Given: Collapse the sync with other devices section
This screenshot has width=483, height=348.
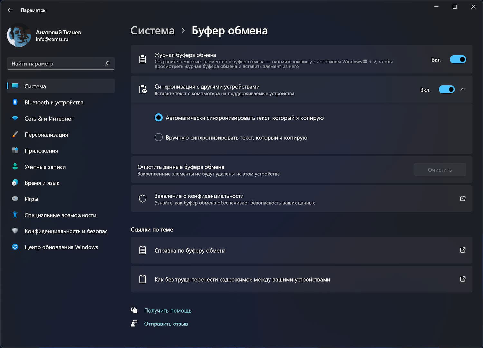Looking at the screenshot, I should 463,90.
